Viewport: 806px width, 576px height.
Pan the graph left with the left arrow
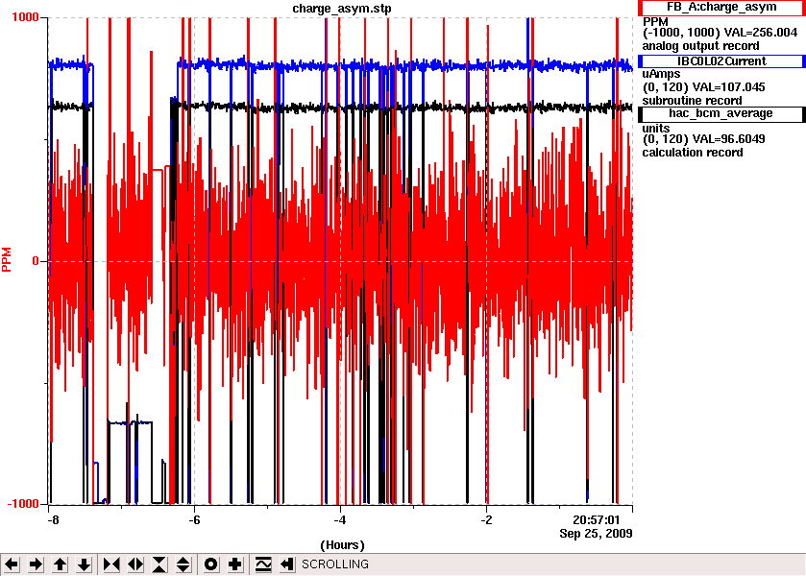(x=12, y=564)
